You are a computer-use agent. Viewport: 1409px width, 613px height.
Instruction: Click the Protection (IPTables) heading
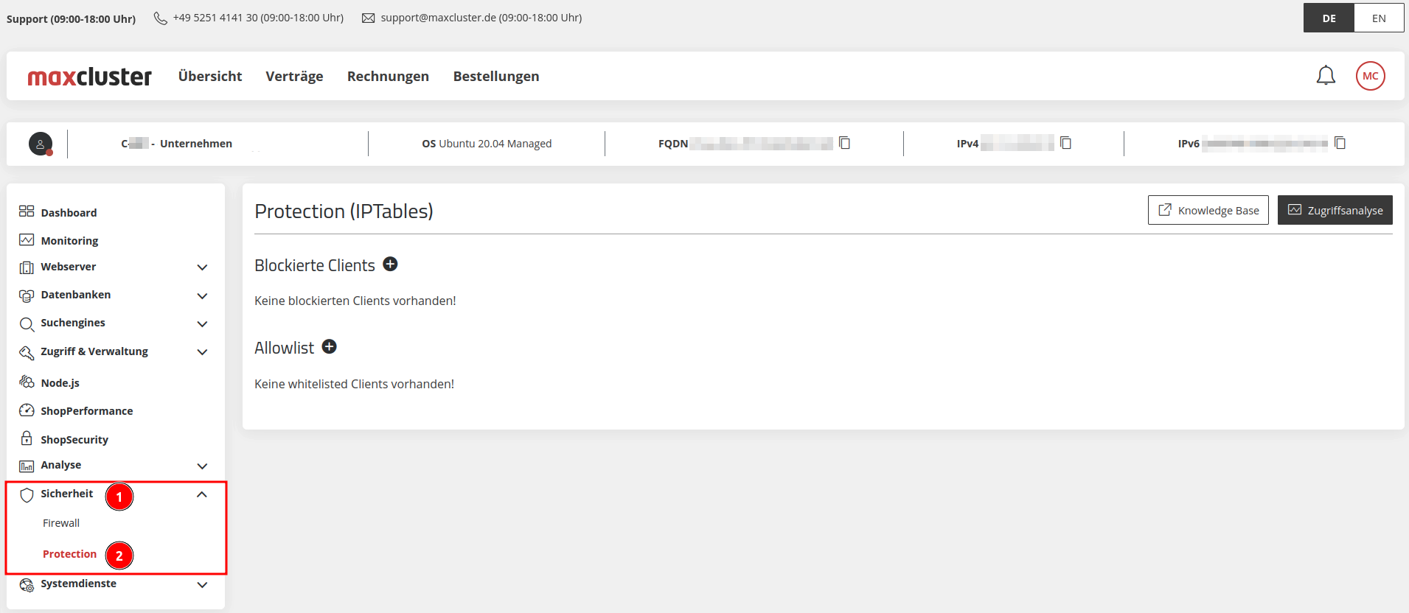344,211
